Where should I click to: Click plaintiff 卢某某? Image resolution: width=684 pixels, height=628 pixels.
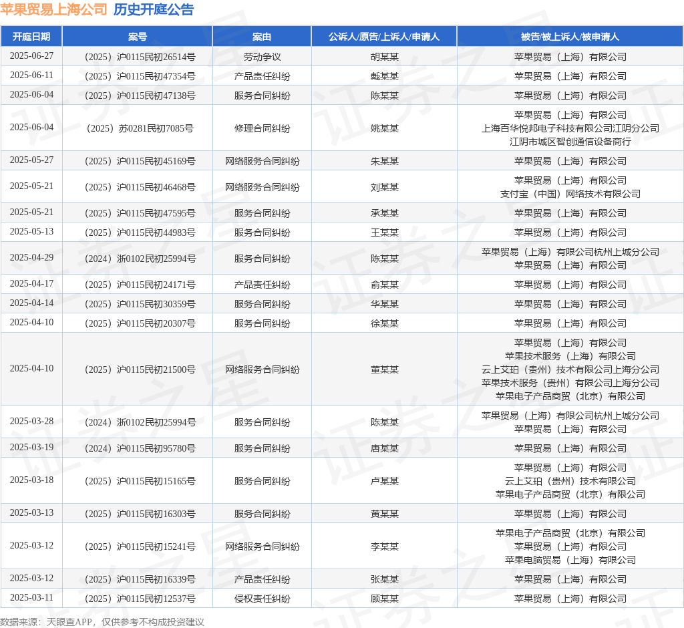click(384, 482)
